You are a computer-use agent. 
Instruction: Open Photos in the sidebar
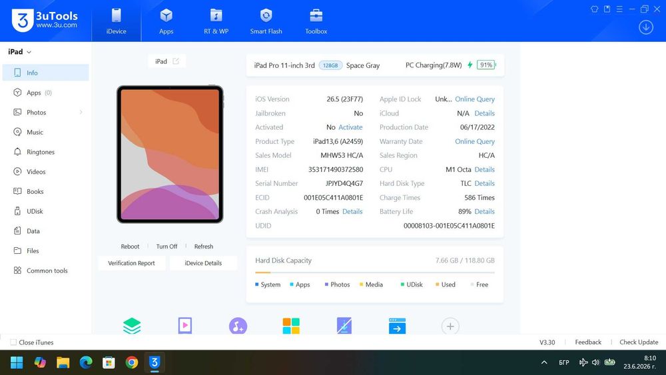(x=45, y=112)
